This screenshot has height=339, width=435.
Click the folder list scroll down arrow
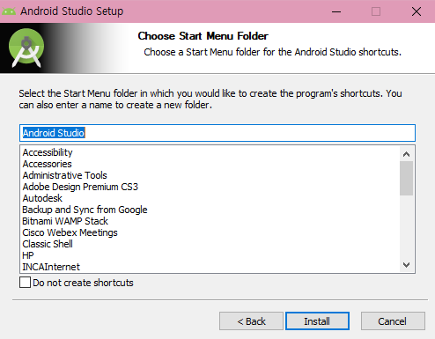point(406,265)
